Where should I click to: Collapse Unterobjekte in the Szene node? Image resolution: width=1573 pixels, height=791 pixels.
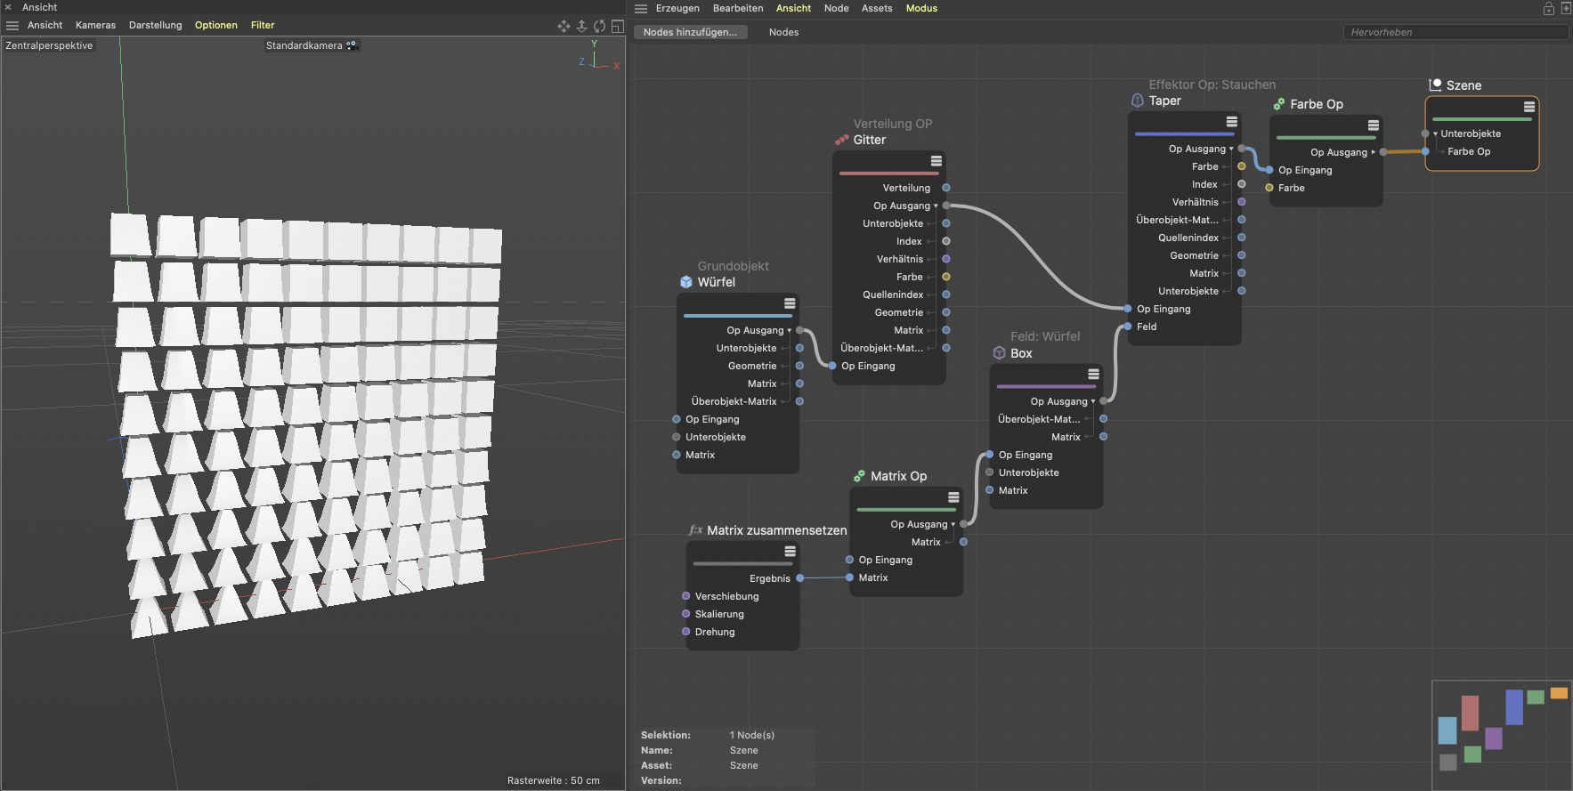coord(1435,134)
